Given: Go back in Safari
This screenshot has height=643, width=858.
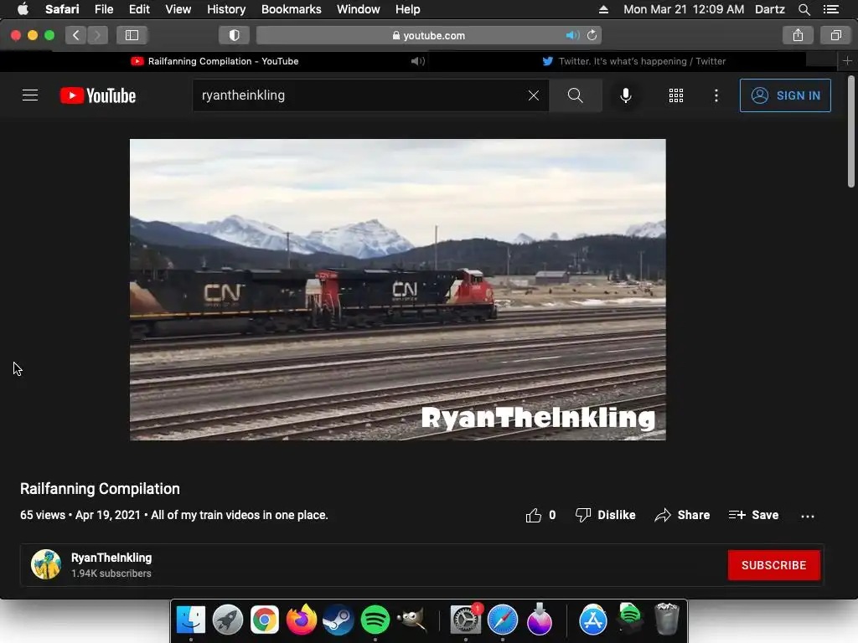Looking at the screenshot, I should tap(76, 35).
